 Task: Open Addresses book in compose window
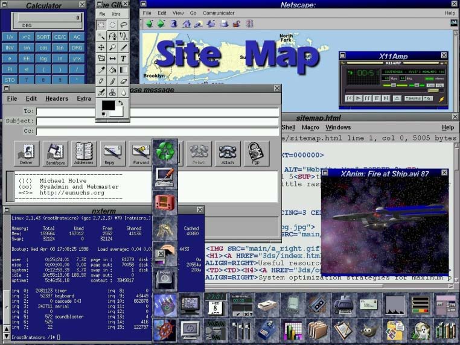pos(84,154)
